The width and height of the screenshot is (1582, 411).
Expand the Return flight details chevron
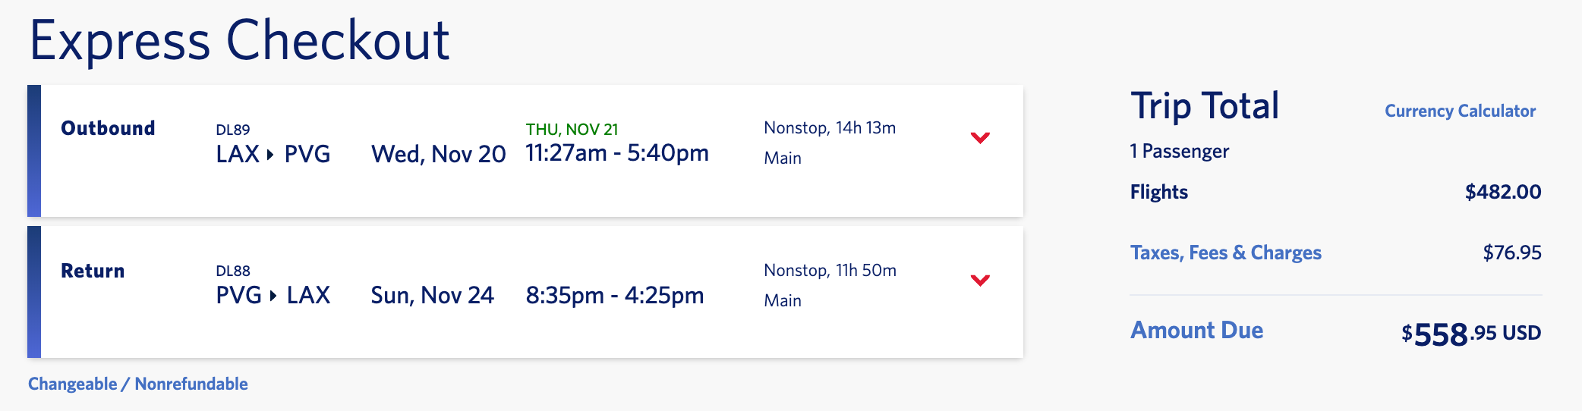980,281
